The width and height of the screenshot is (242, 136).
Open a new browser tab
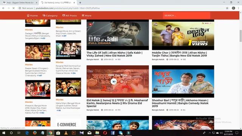80,3
